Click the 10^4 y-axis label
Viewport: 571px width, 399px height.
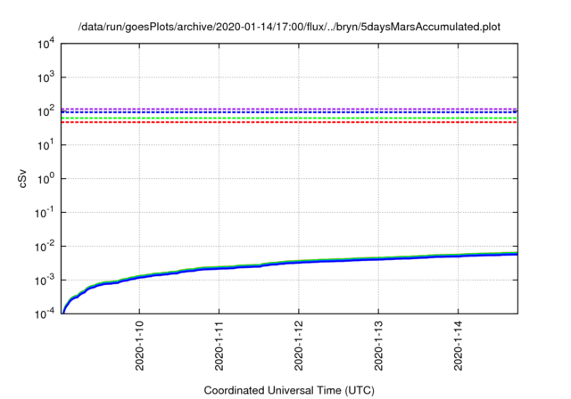[x=46, y=44]
